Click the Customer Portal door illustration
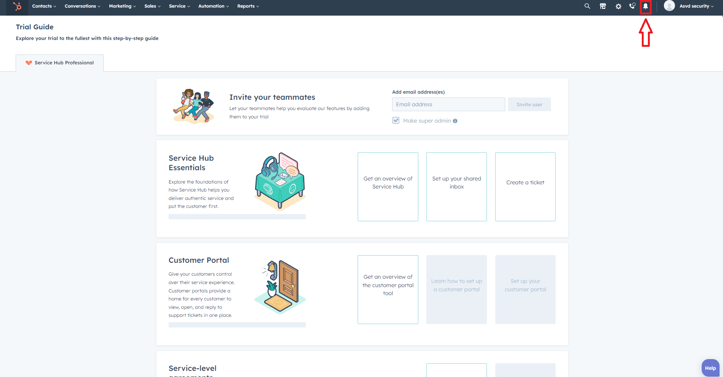The height and width of the screenshot is (377, 723). (280, 287)
